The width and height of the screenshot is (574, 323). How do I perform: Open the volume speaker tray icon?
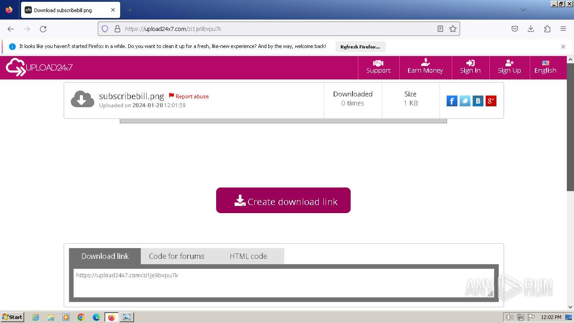510,317
